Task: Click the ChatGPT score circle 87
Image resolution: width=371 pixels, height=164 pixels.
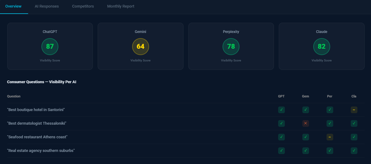Action: (x=50, y=47)
